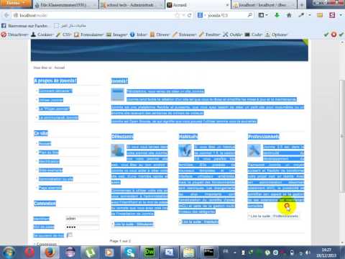The height and width of the screenshot is (259, 345).
Task: Click the yellow envelope toolbar icon
Action: click(320, 15)
